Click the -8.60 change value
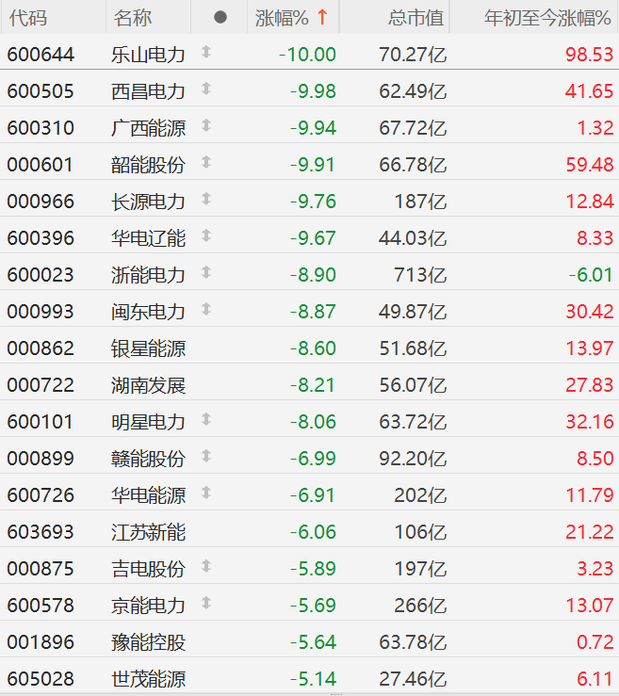 click(313, 348)
